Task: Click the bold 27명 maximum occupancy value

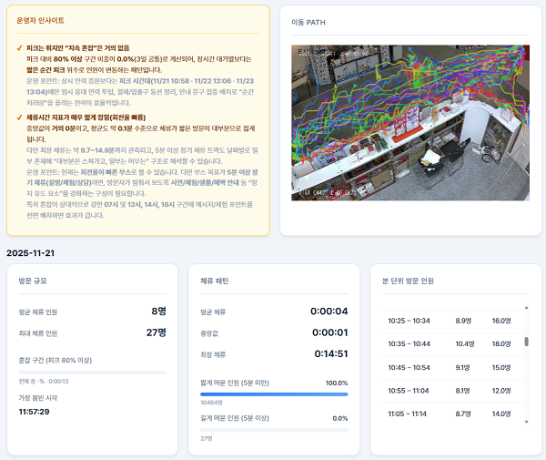Action: click(156, 332)
